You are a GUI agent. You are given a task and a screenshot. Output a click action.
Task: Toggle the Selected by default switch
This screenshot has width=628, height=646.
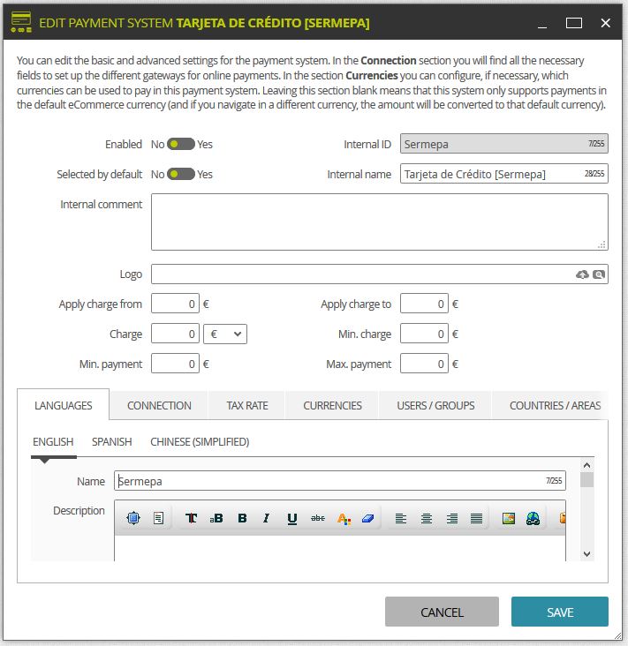(x=180, y=174)
